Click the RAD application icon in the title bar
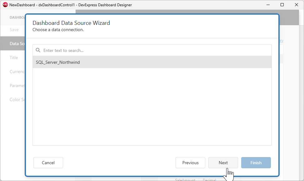The image size is (304, 181). coord(5,5)
